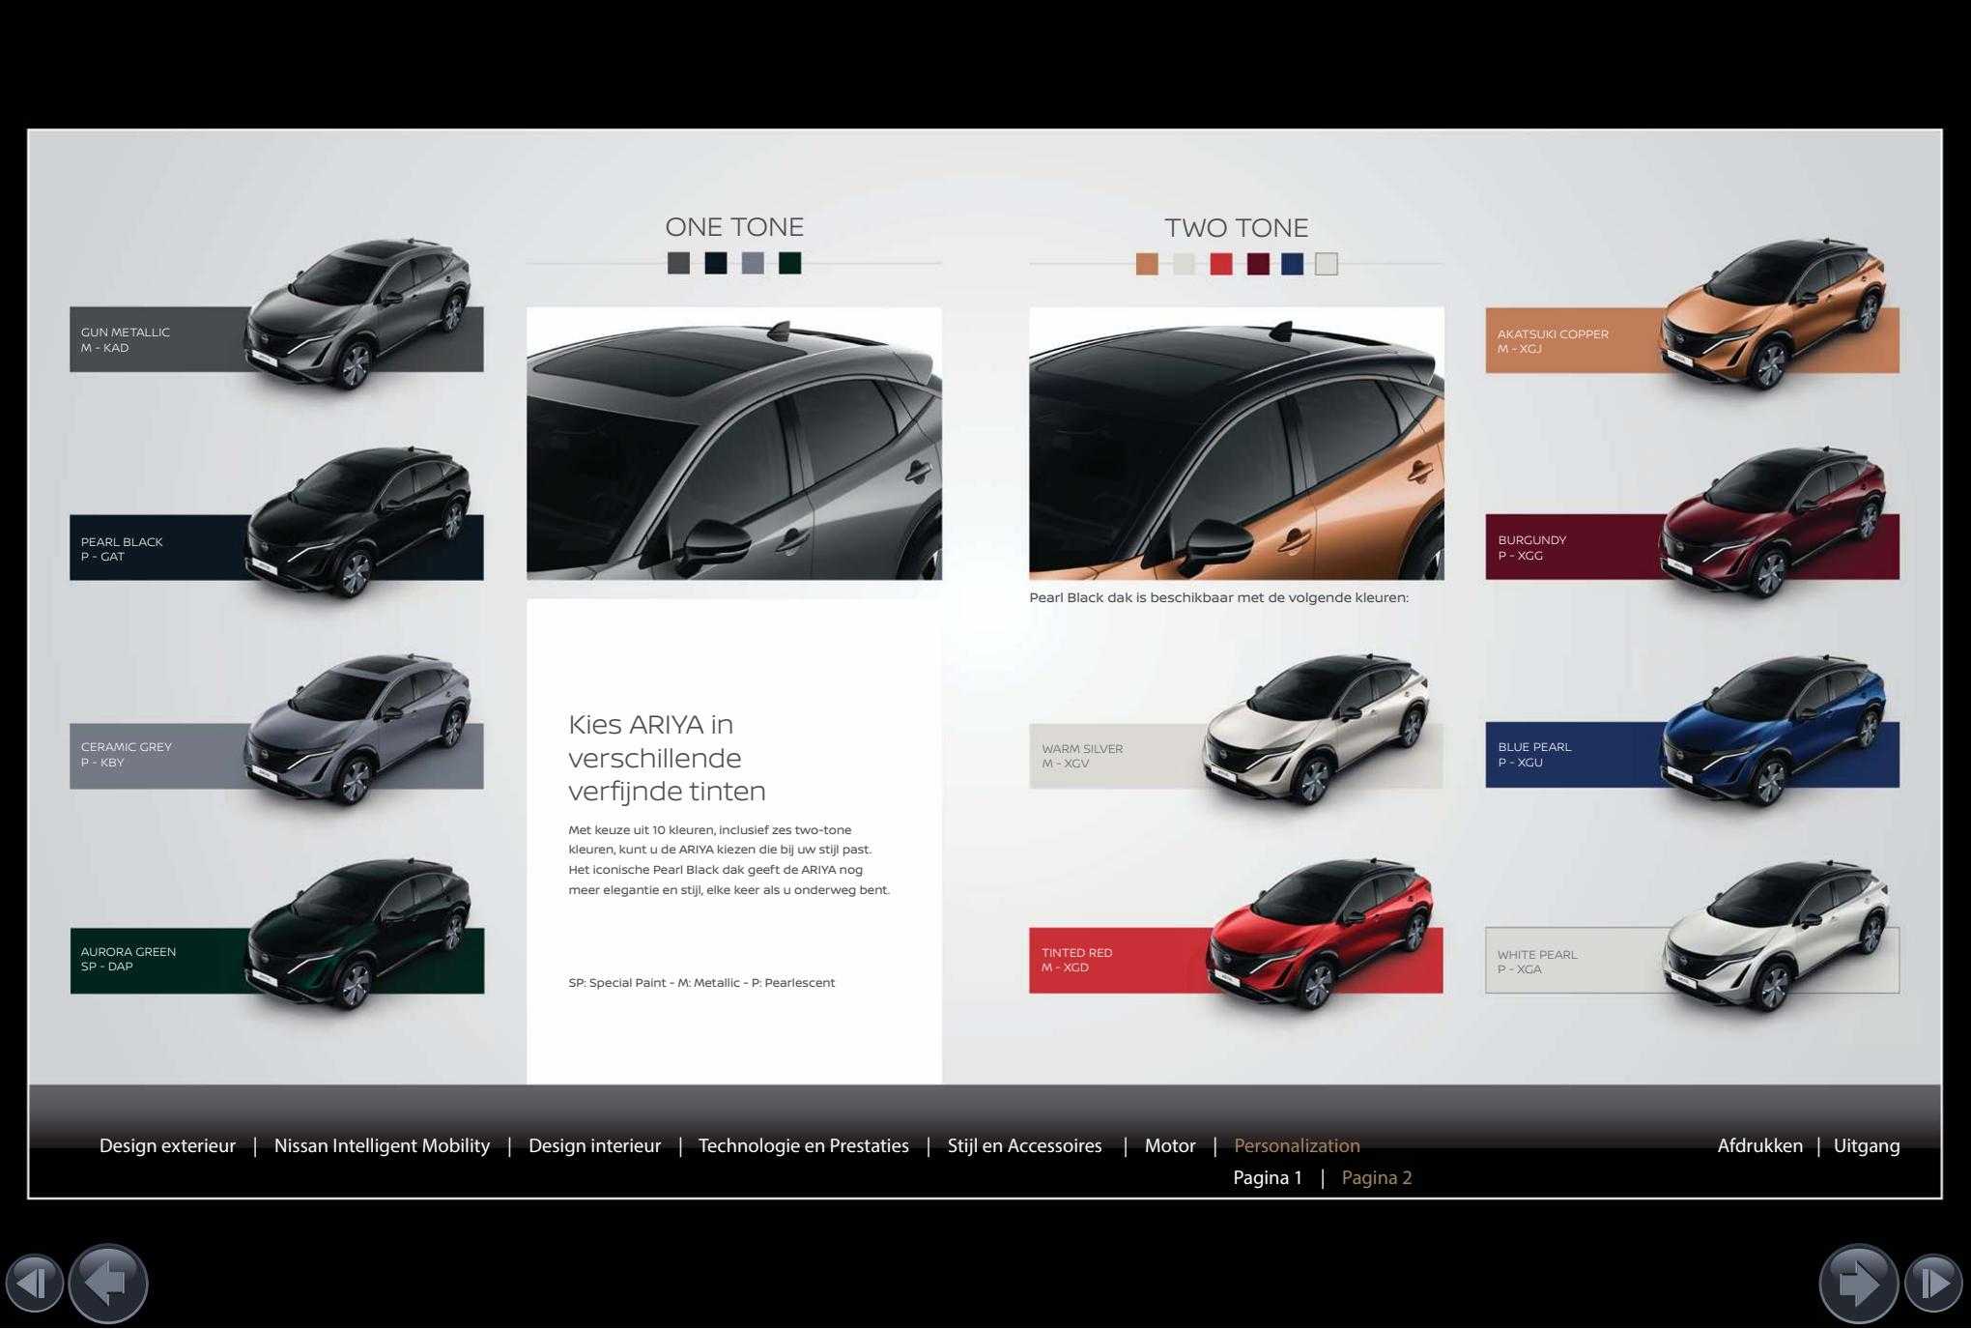The height and width of the screenshot is (1329, 1971).
Task: Click the TINTED RED M - XGD label
Action: click(1077, 960)
